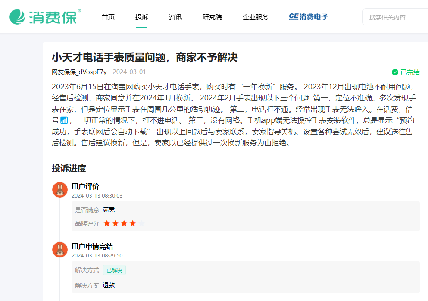Click the 解决方式 field label
428x301 pixels.
(87, 270)
